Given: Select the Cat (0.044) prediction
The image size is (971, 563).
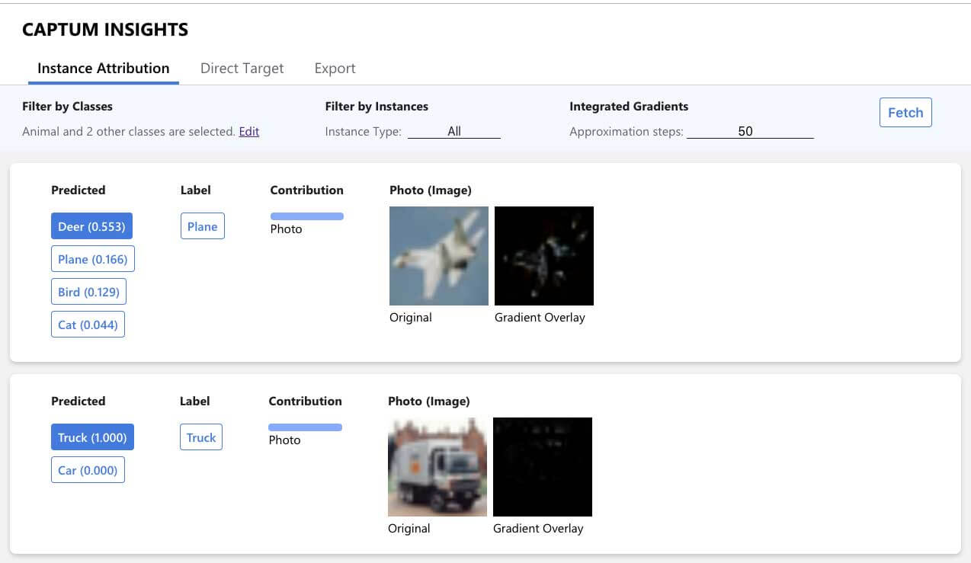Looking at the screenshot, I should pyautogui.click(x=88, y=324).
